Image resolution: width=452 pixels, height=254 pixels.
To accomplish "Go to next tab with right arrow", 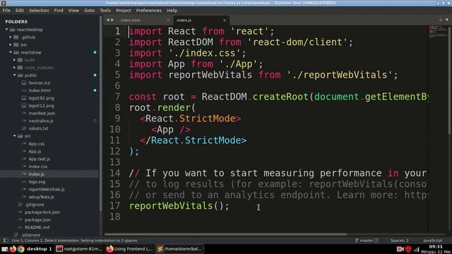I will tap(112, 20).
